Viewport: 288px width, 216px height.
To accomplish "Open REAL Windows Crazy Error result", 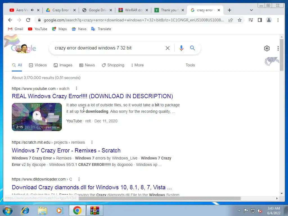I will 92,96.
